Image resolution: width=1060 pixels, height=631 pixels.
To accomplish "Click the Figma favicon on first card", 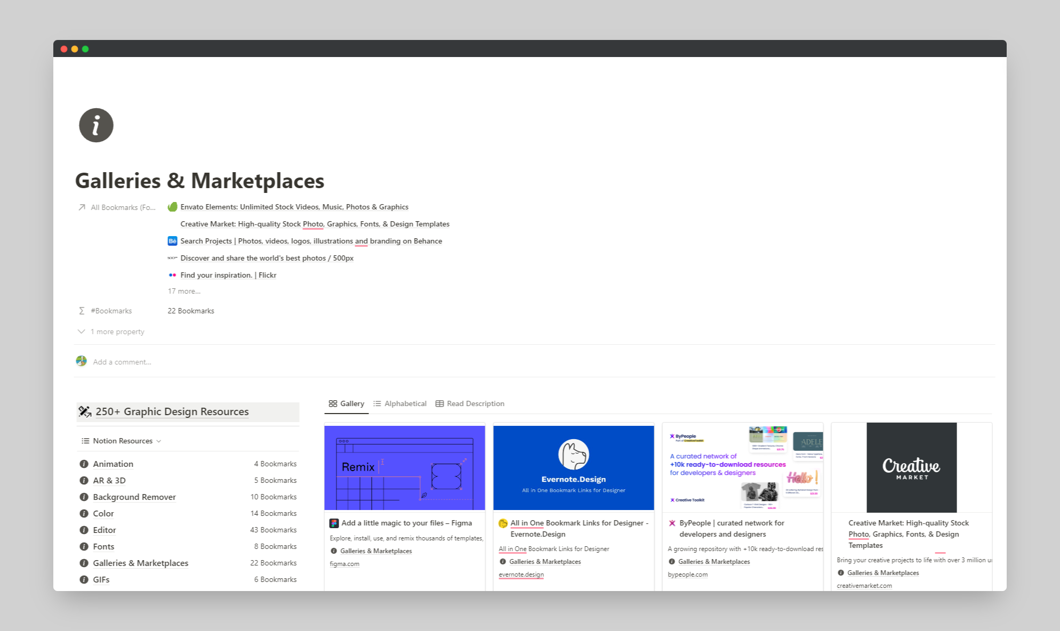I will pos(334,523).
